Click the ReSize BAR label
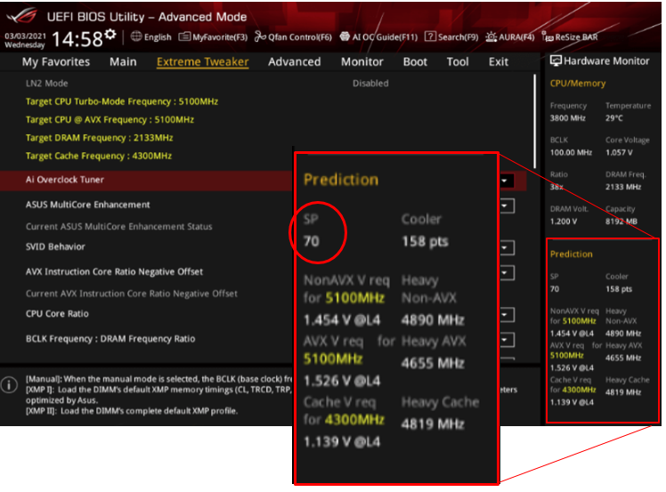 pos(576,37)
